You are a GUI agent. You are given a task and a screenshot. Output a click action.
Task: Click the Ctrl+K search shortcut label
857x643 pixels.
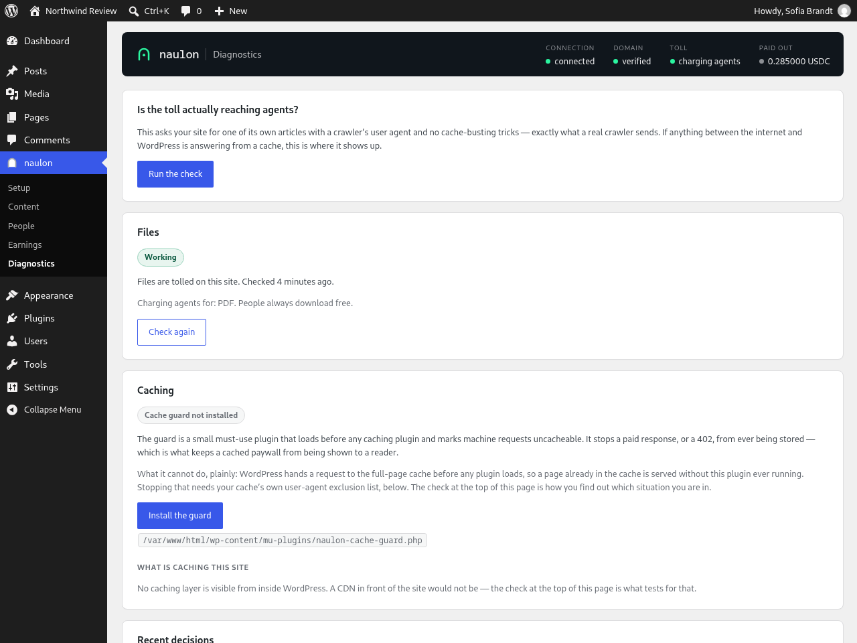(157, 11)
